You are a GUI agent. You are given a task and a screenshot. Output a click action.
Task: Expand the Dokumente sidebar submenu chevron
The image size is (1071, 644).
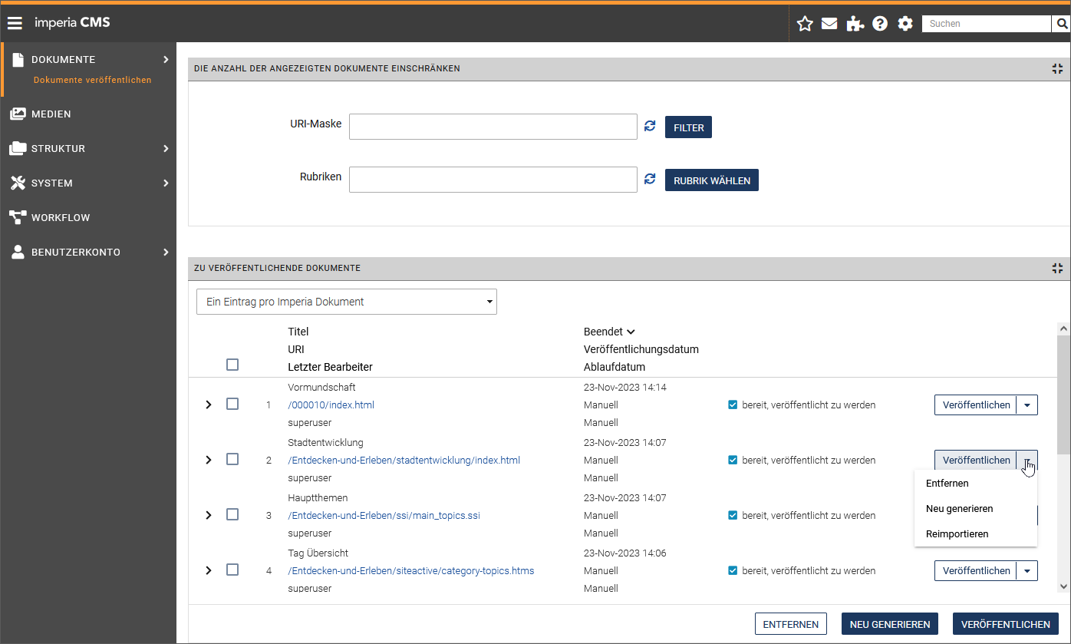[x=166, y=60]
